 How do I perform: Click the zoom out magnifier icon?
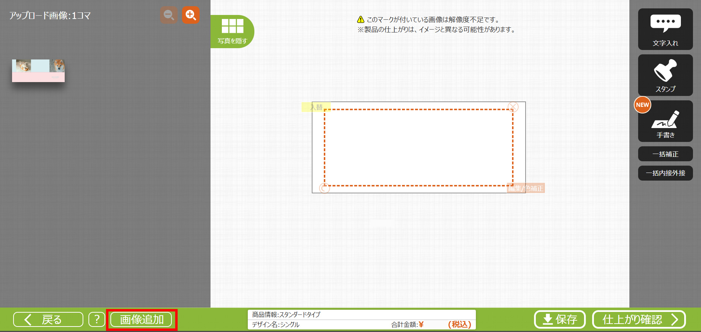coord(169,15)
